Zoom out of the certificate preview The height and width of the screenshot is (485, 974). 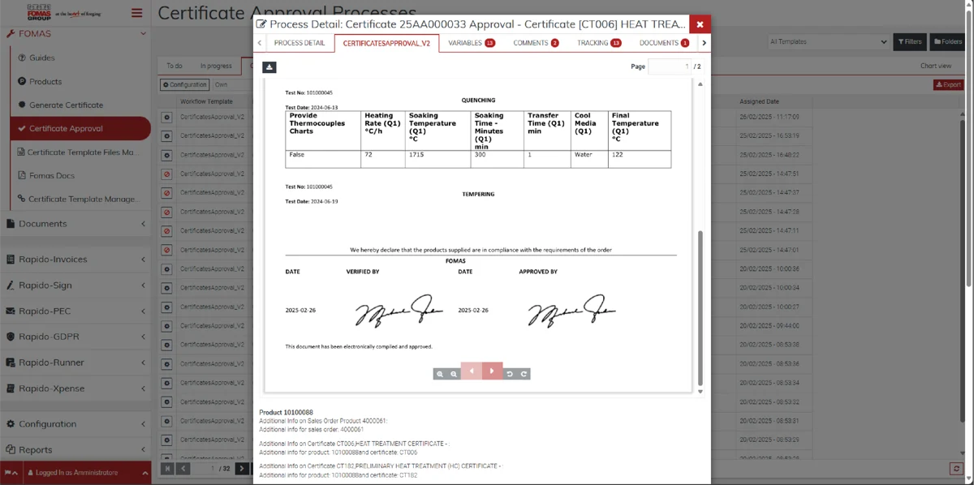(454, 374)
